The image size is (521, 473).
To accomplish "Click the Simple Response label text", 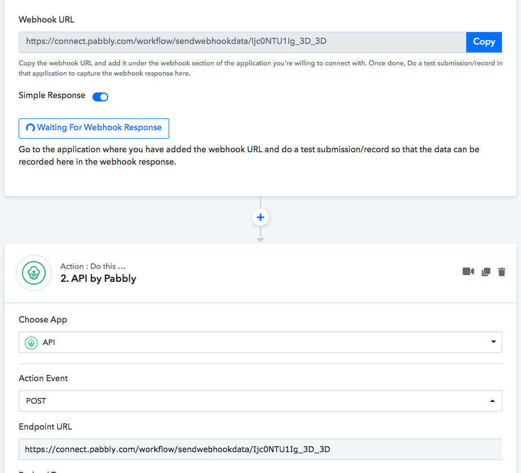I will pos(52,95).
